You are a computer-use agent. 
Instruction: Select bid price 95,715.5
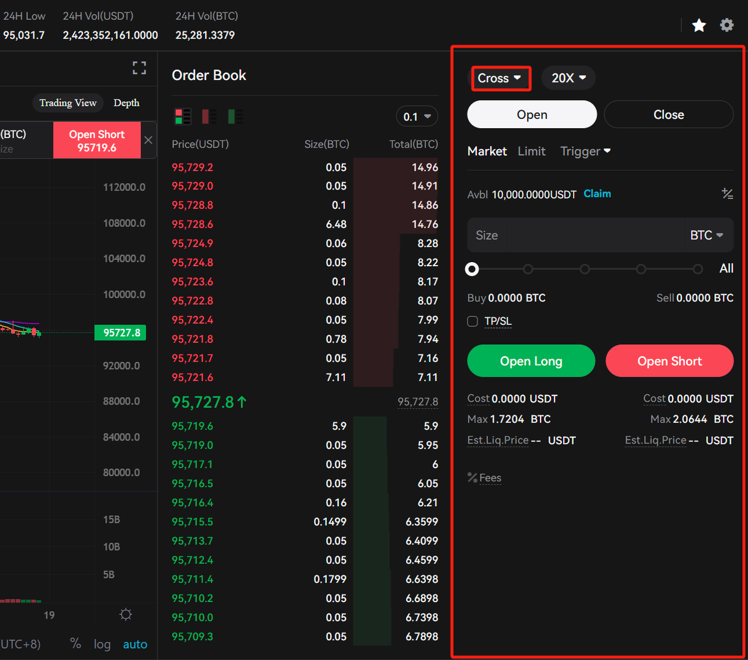tap(192, 521)
